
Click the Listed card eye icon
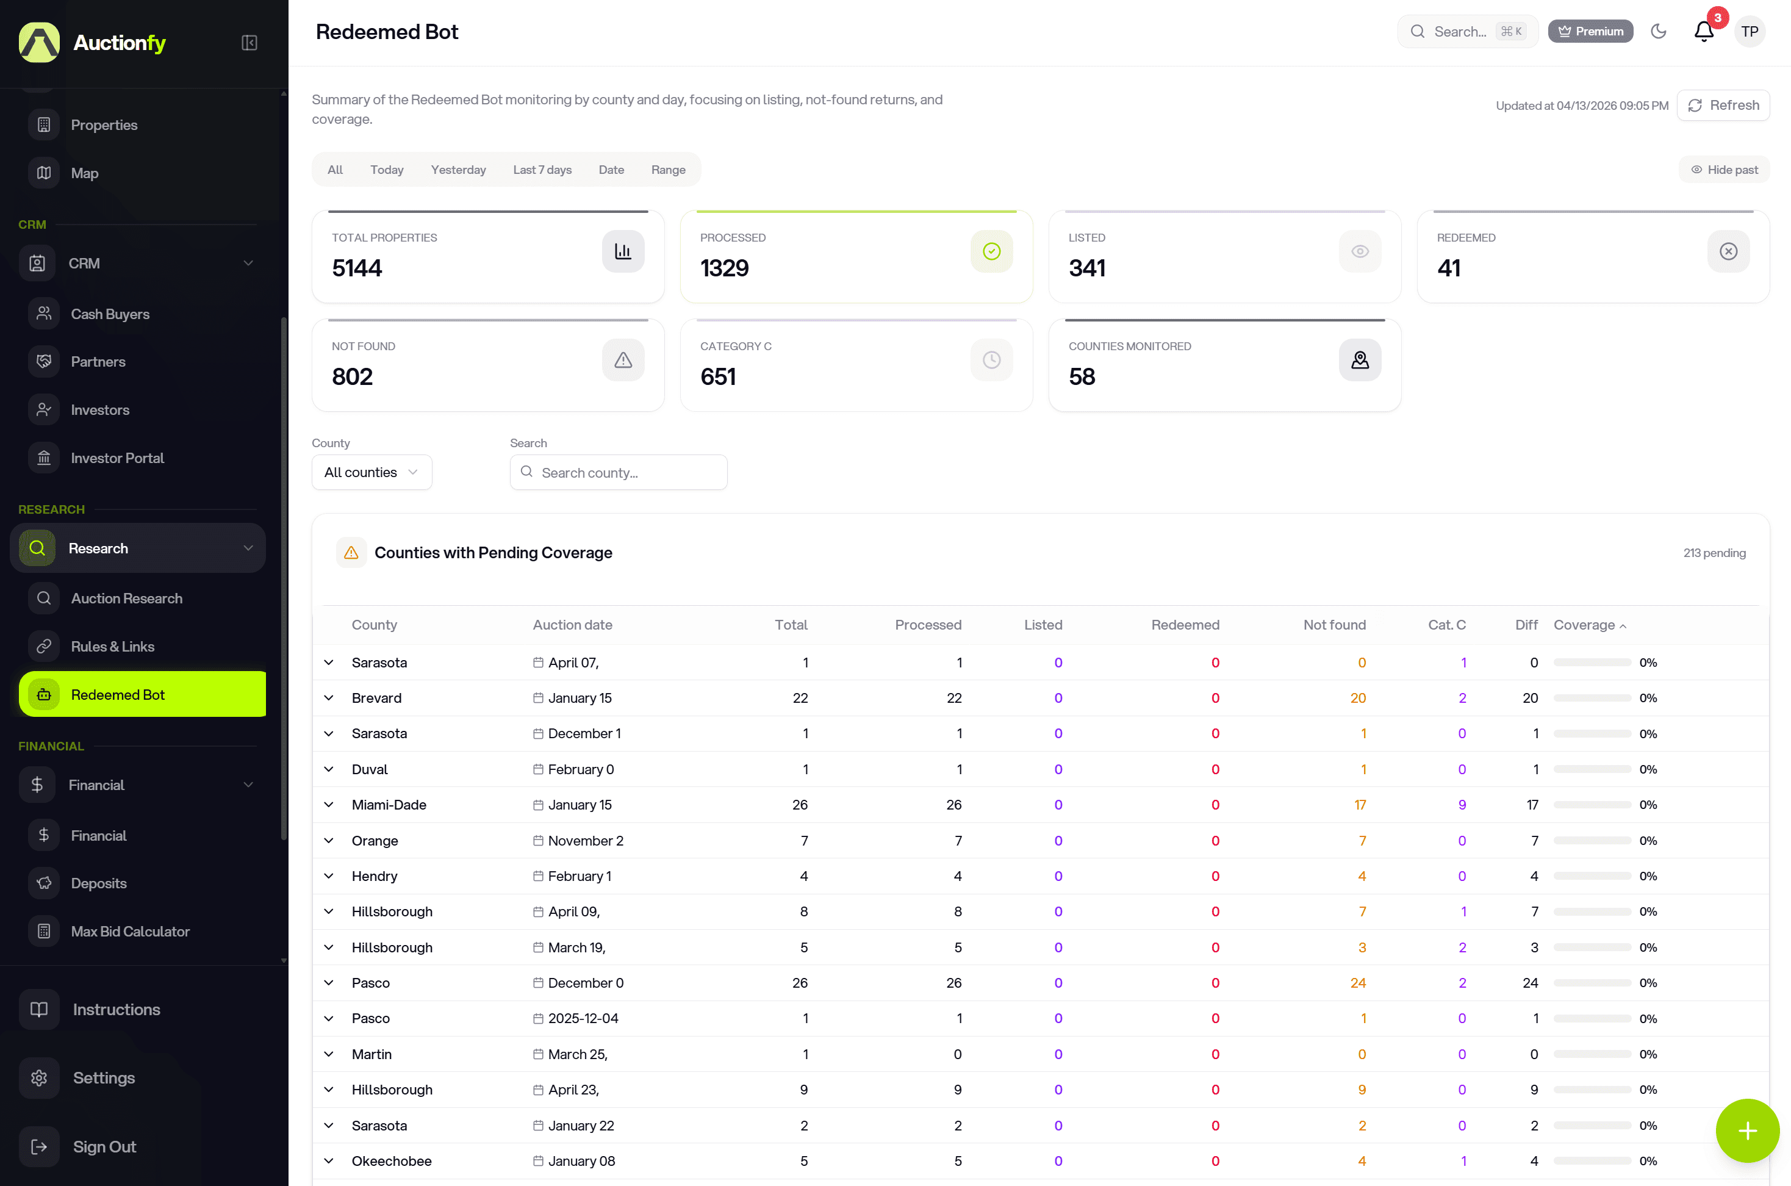tap(1359, 251)
